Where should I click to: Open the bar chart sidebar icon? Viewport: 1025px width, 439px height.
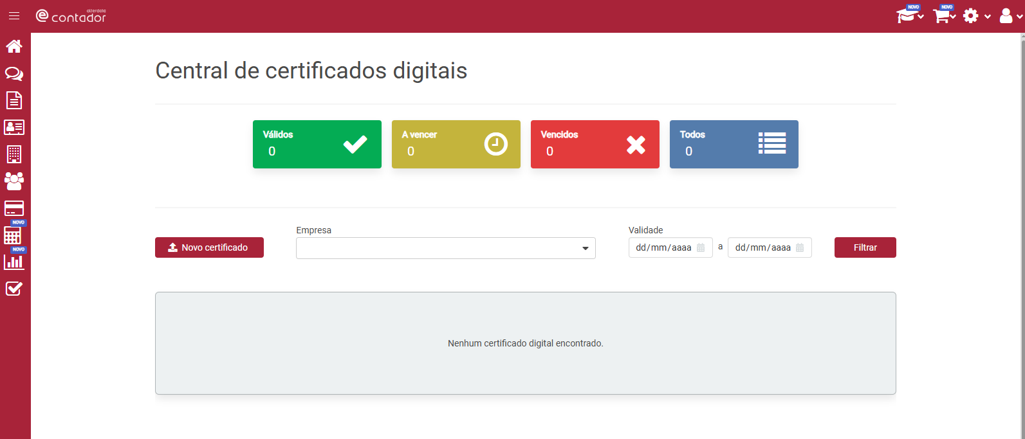(14, 262)
